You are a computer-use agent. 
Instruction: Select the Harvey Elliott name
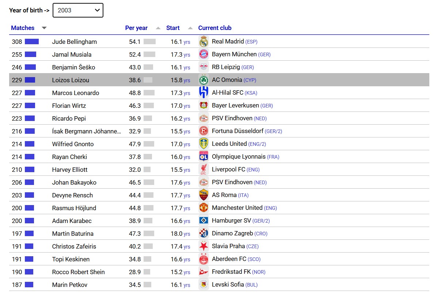coord(70,170)
